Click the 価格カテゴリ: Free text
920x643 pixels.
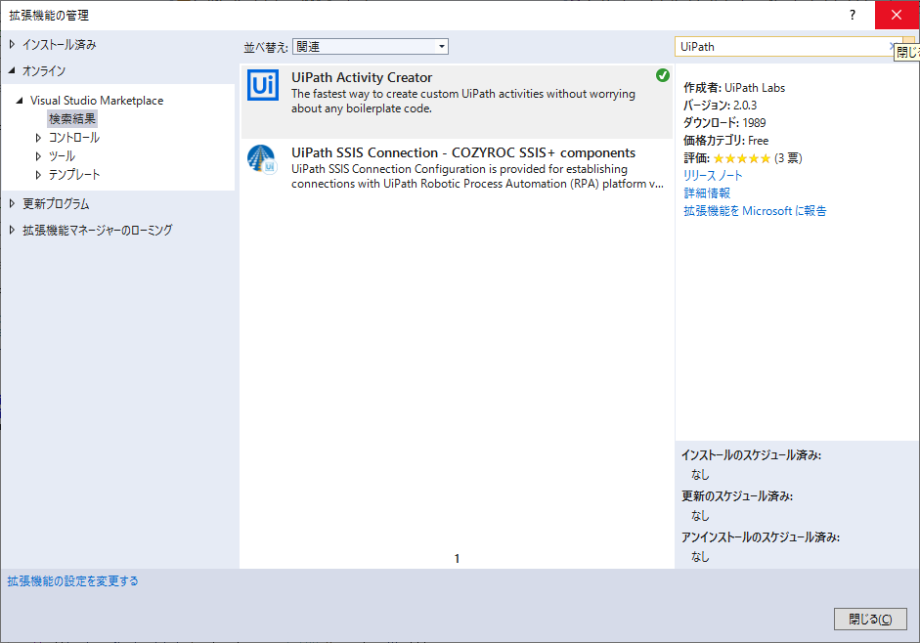click(x=725, y=140)
